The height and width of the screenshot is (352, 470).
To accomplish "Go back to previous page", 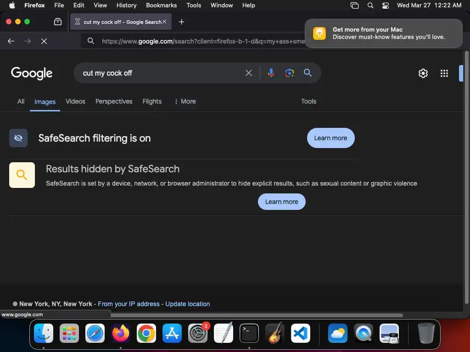I will 11,41.
